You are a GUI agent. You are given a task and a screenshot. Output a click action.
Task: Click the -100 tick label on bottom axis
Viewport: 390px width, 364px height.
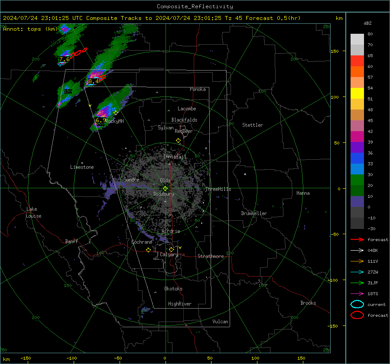(x=71, y=358)
